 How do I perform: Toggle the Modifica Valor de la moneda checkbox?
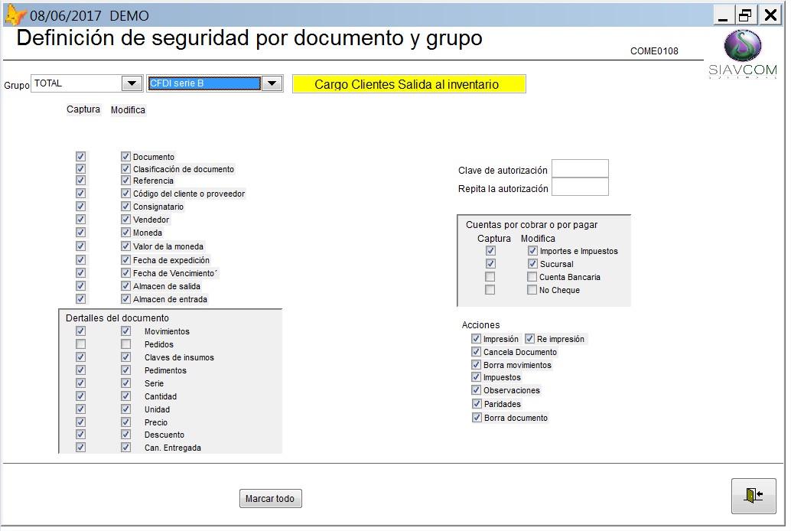coord(125,246)
